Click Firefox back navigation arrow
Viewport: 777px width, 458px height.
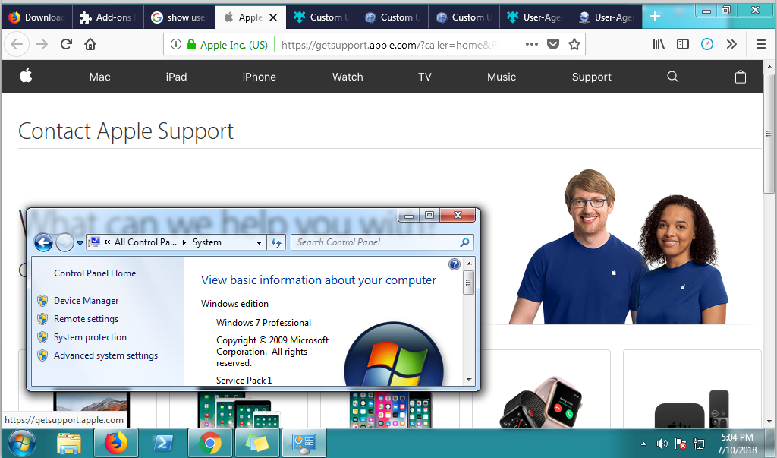(x=17, y=44)
